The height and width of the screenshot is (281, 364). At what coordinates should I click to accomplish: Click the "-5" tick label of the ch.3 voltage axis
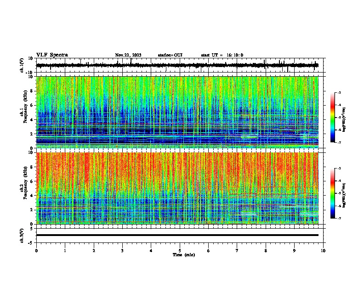(x=31, y=243)
